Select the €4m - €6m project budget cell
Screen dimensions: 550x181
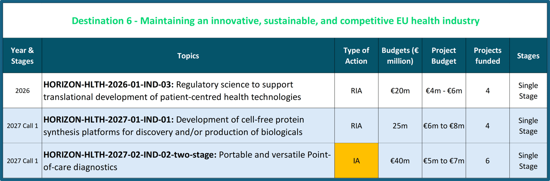pos(443,91)
